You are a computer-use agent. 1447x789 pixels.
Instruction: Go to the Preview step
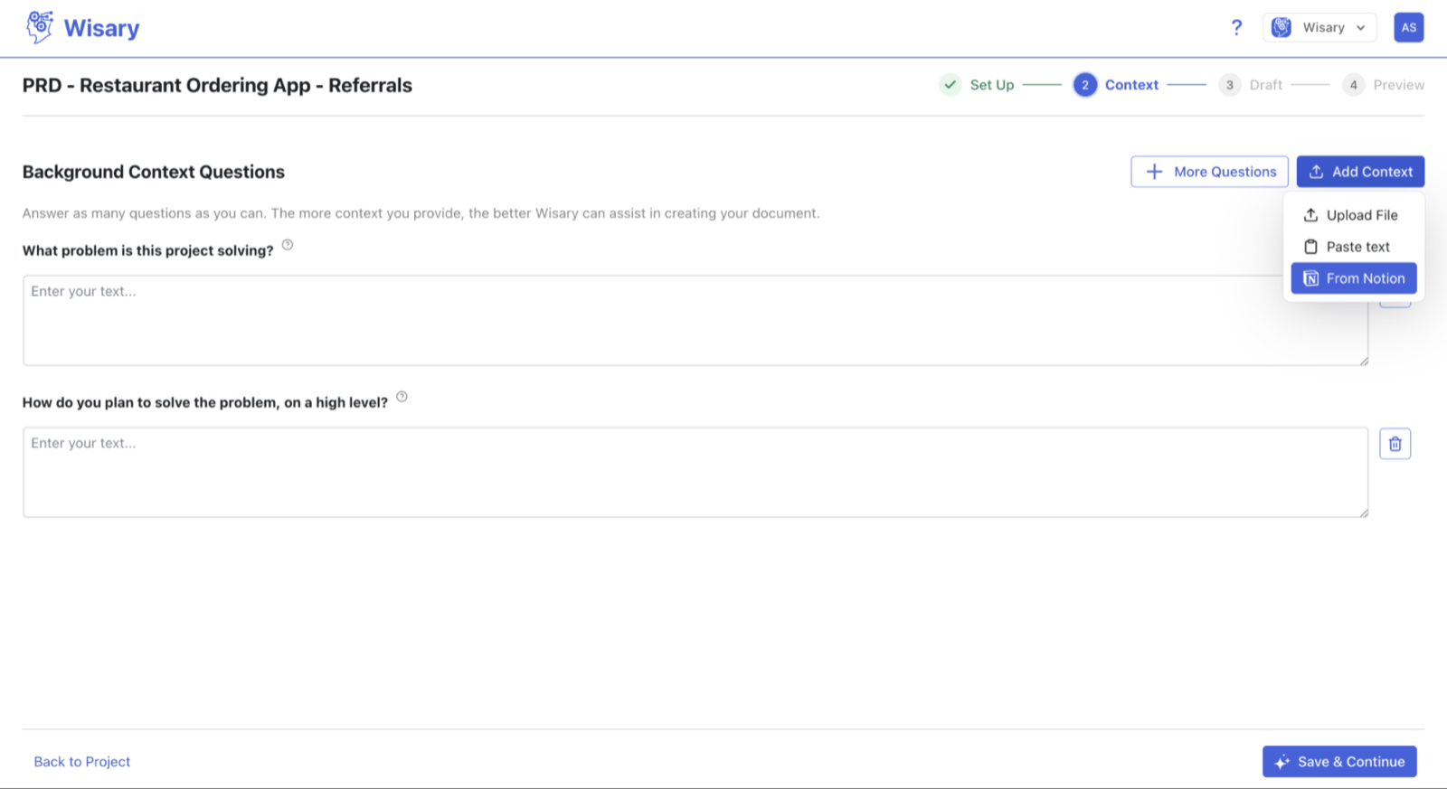click(x=1384, y=85)
